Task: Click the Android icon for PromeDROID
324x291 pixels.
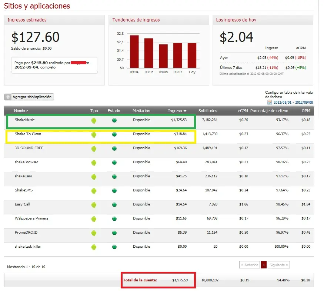Action: (x=94, y=233)
